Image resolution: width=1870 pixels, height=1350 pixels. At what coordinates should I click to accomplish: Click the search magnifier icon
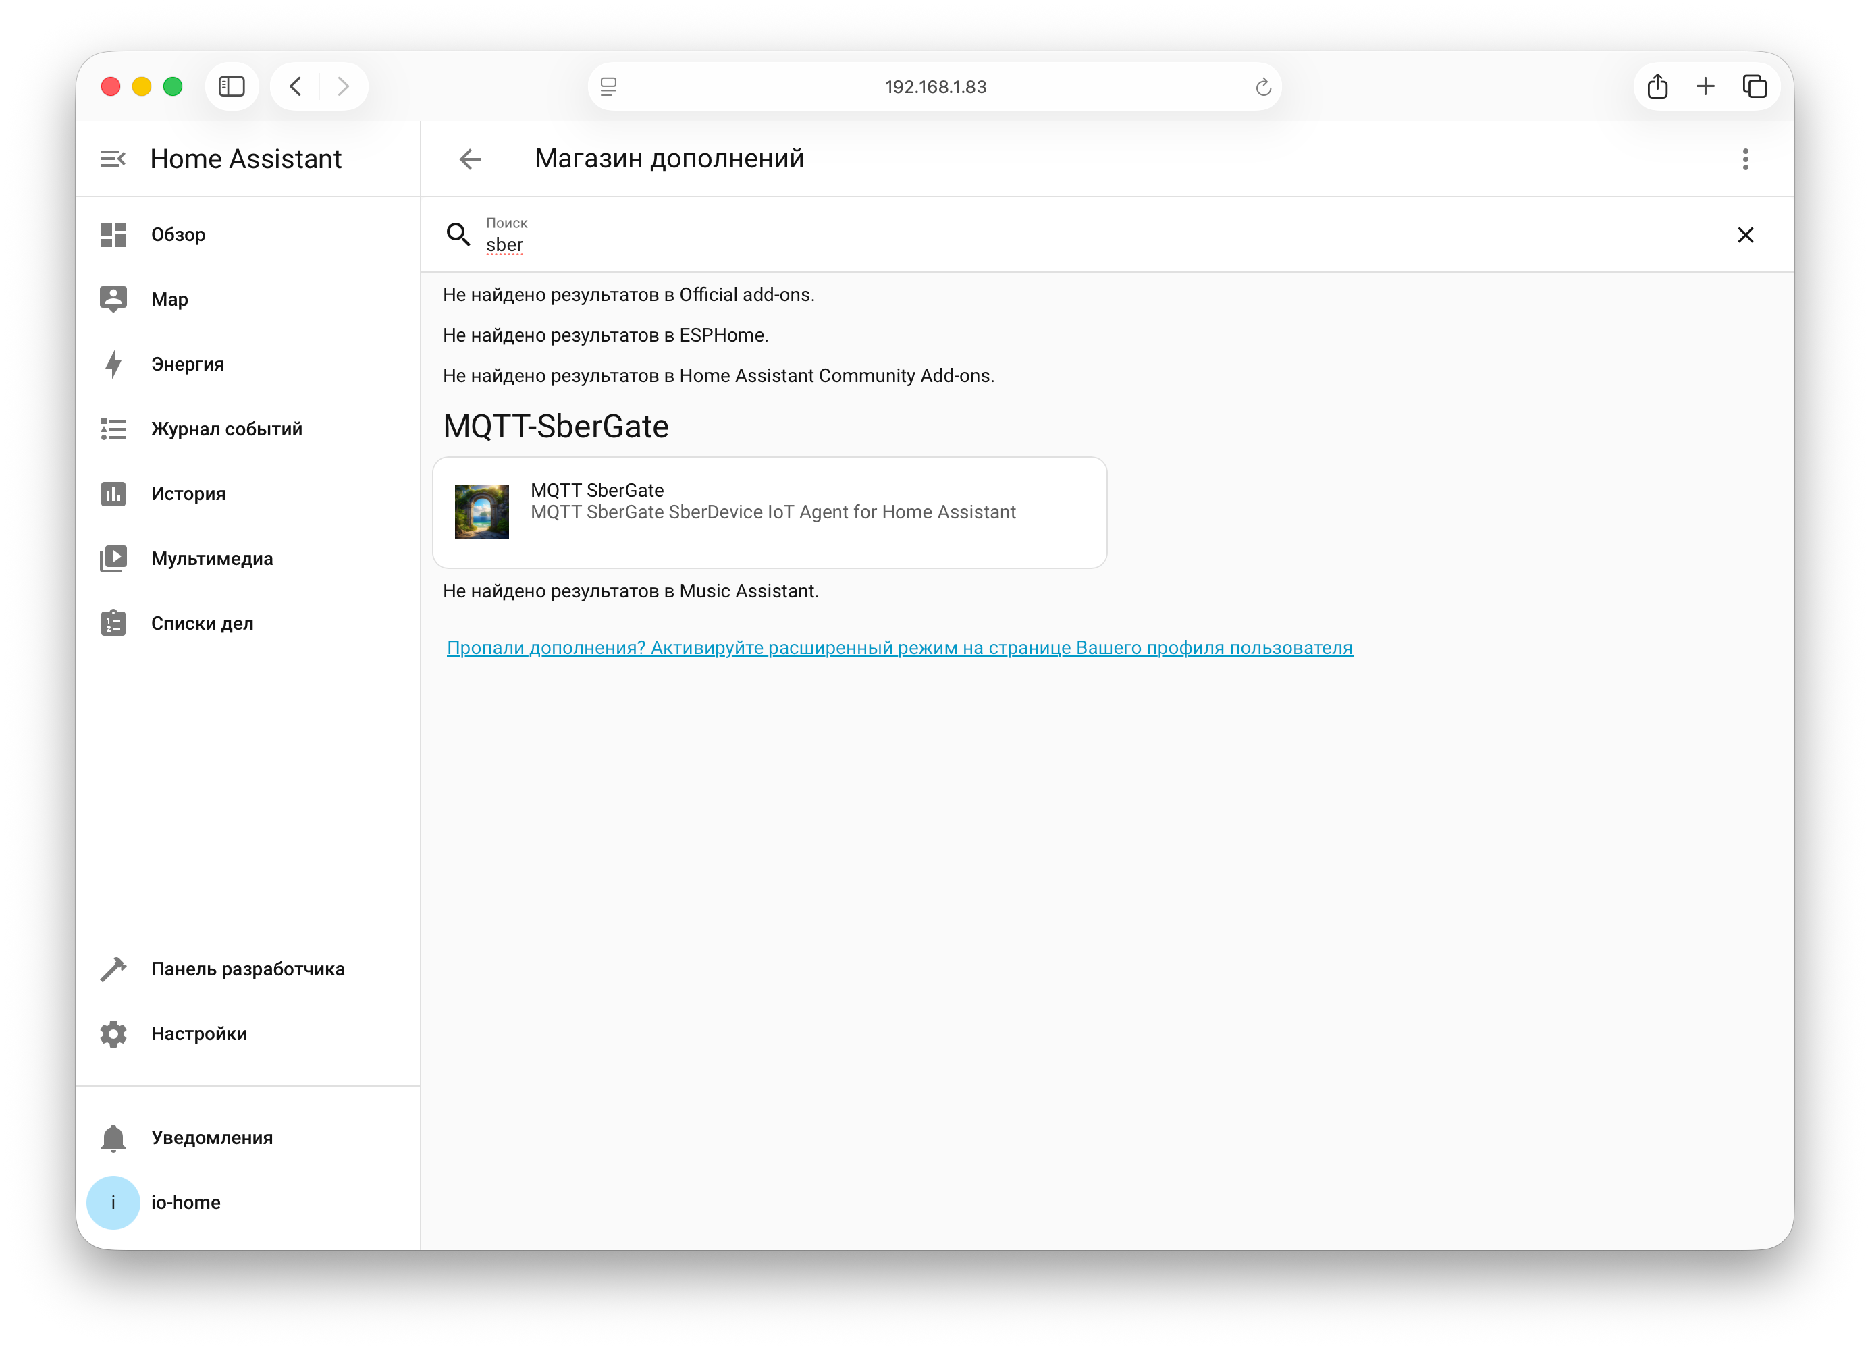pos(458,234)
